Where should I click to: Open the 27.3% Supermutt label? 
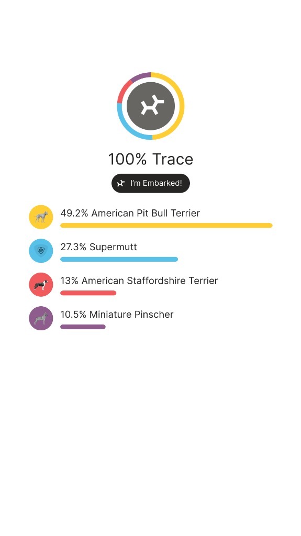point(98,247)
